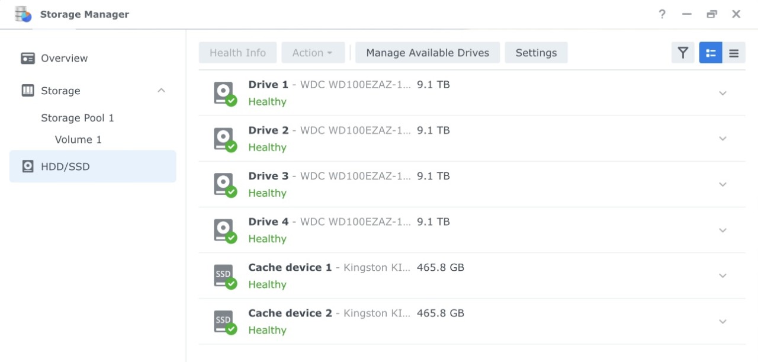The image size is (758, 362).
Task: Toggle the drive filter funnel
Action: pos(682,53)
